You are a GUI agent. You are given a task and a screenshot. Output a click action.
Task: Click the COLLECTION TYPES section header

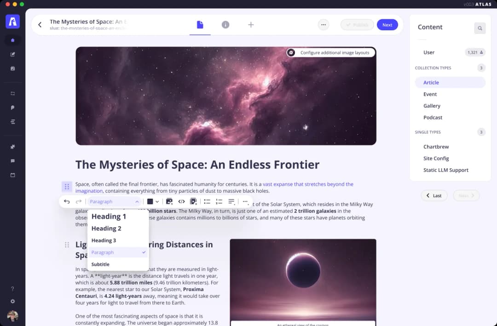pos(433,68)
